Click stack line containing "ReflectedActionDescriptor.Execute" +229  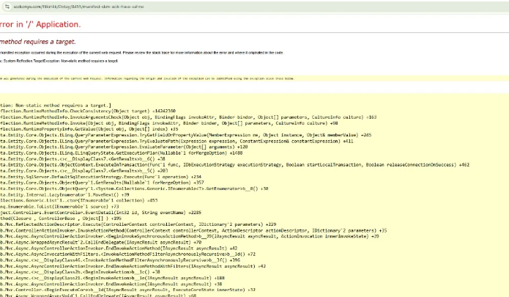coord(138,224)
